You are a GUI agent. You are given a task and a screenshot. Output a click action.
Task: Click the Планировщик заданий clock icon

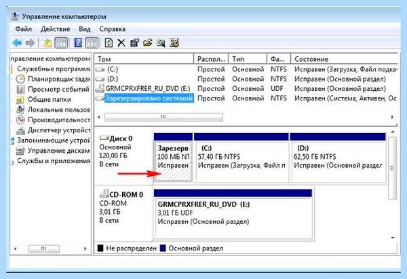pyautogui.click(x=20, y=79)
